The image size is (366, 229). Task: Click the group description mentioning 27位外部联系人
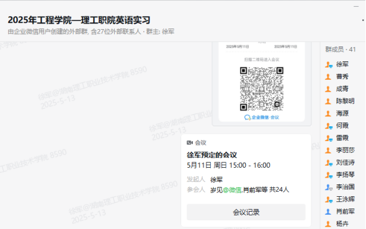[91, 32]
